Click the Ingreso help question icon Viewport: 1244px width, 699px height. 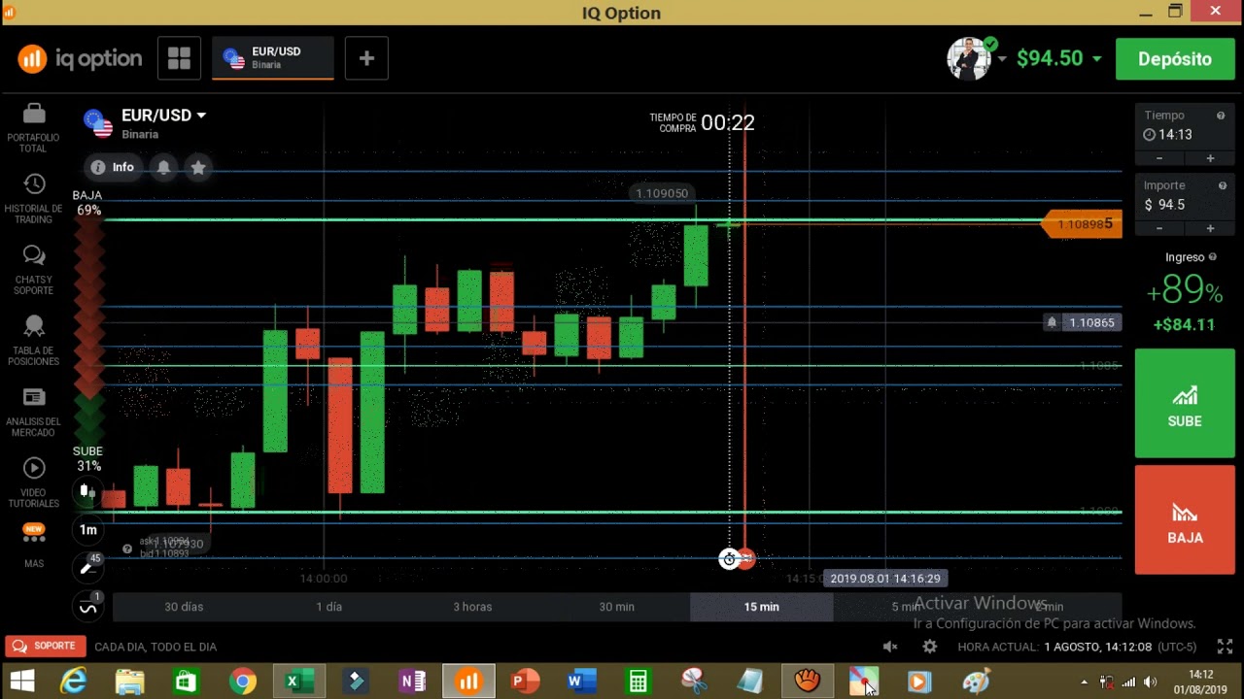click(1212, 257)
